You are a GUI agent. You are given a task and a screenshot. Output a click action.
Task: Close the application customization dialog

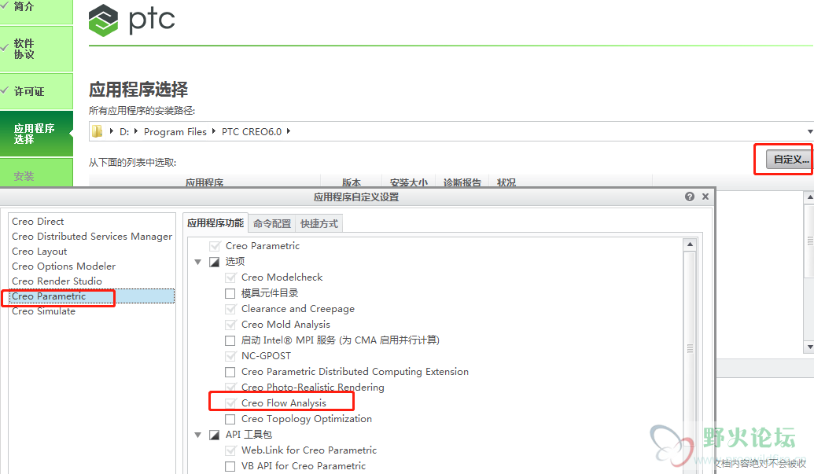pos(705,197)
